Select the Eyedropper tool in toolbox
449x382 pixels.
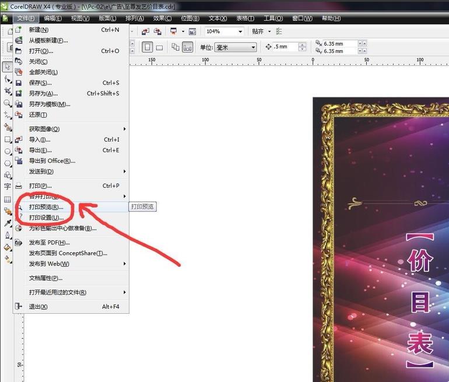pos(8,223)
